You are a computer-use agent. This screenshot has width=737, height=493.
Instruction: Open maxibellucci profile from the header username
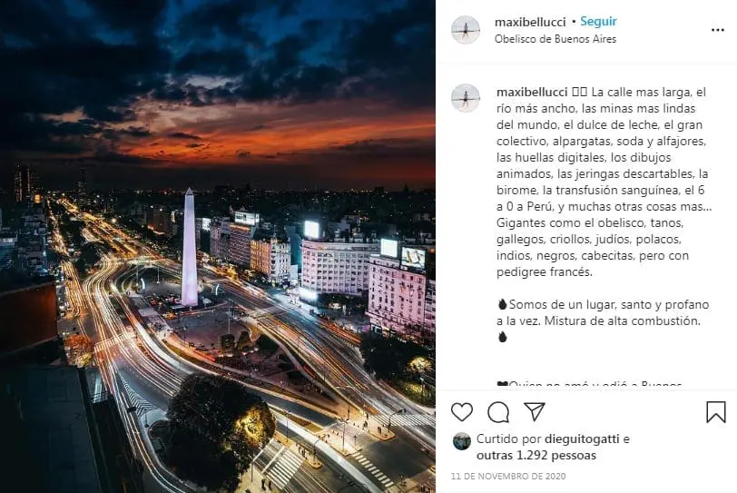[x=530, y=22]
